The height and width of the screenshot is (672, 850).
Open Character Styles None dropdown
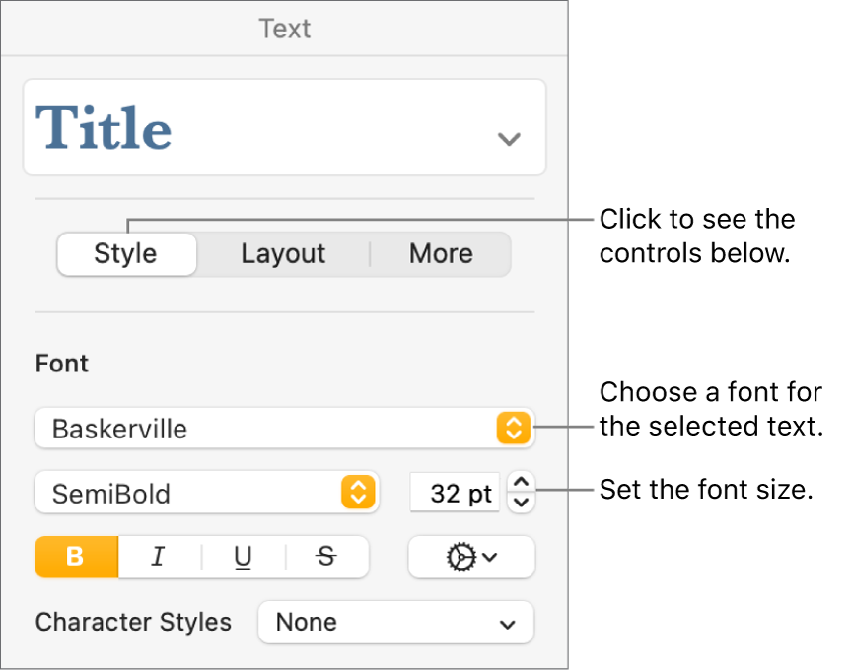coord(395,623)
